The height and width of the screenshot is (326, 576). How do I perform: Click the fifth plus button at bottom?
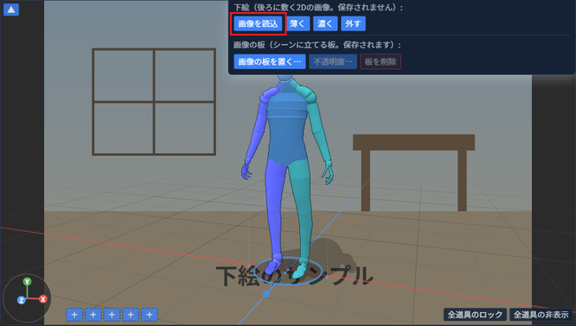(x=150, y=315)
